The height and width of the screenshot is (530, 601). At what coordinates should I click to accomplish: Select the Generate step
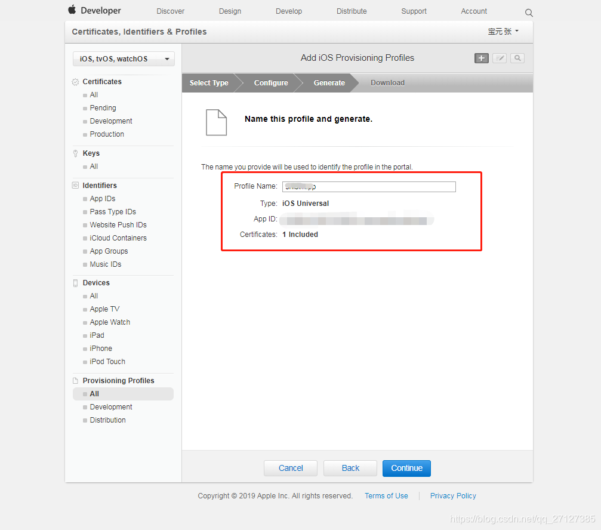click(x=329, y=83)
